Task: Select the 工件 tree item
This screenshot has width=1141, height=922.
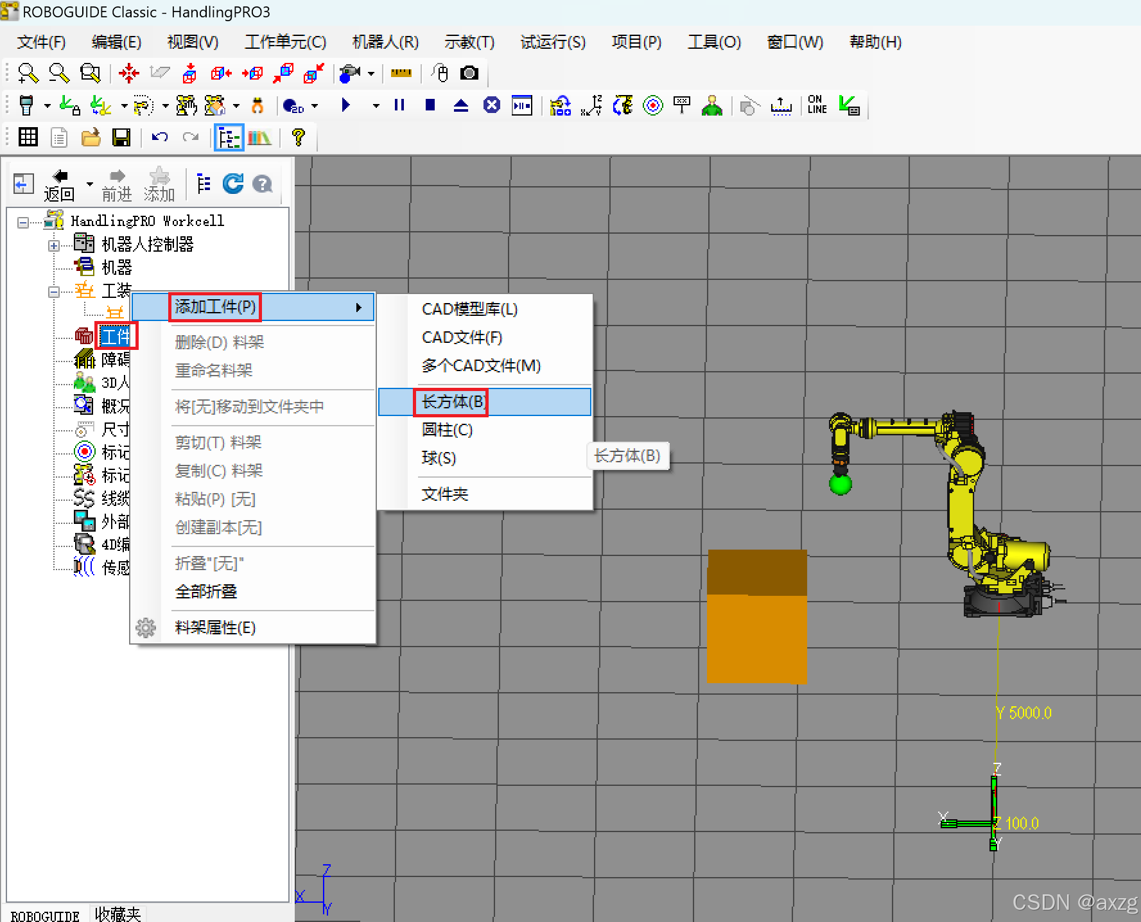Action: (116, 336)
